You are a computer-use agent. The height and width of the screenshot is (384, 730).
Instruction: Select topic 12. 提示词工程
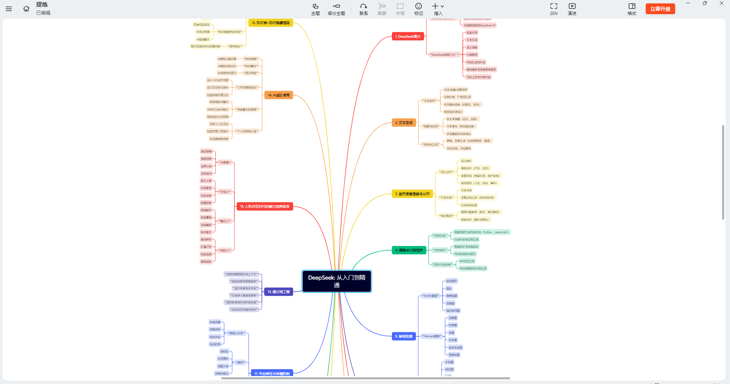[x=279, y=292]
